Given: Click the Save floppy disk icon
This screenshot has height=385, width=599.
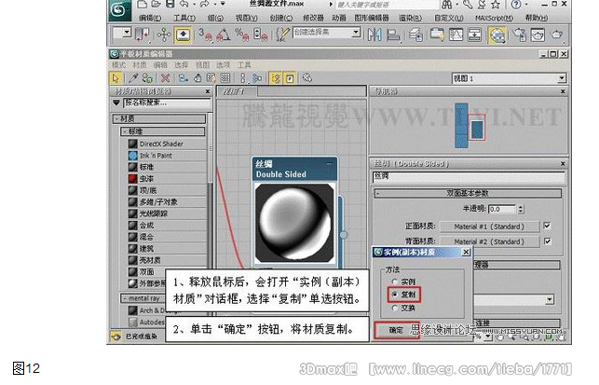Looking at the screenshot, I should [x=170, y=5].
